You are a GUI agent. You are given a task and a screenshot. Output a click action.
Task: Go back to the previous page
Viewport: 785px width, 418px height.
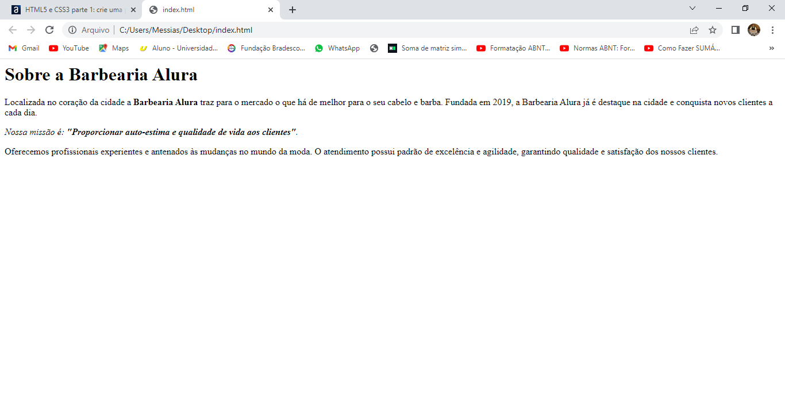click(x=13, y=30)
